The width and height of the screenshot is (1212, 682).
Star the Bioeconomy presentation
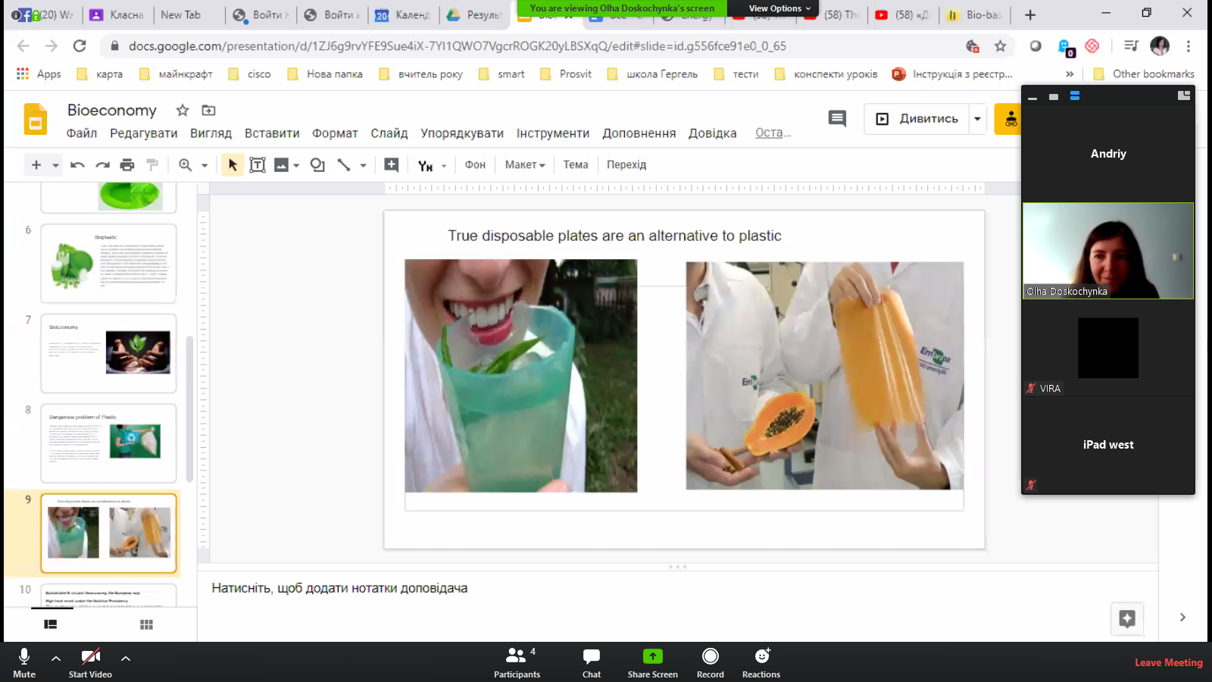183,110
